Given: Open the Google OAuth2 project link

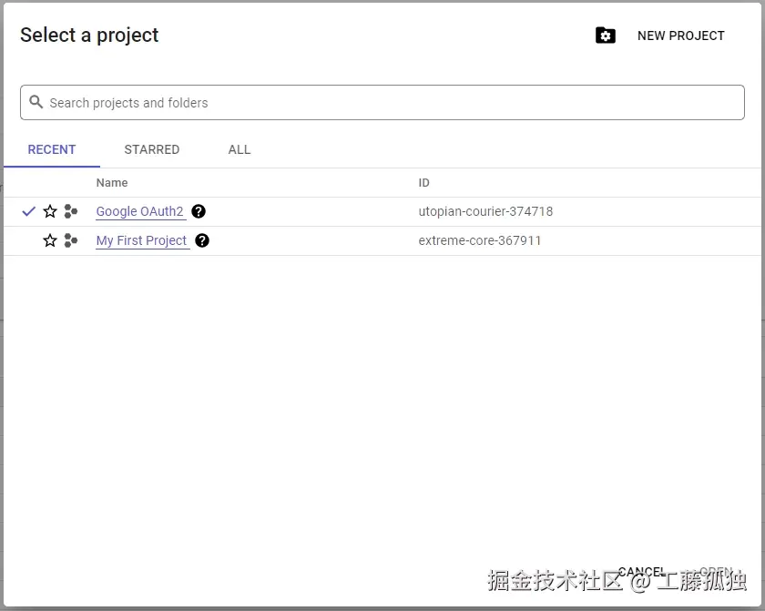Looking at the screenshot, I should pos(140,211).
